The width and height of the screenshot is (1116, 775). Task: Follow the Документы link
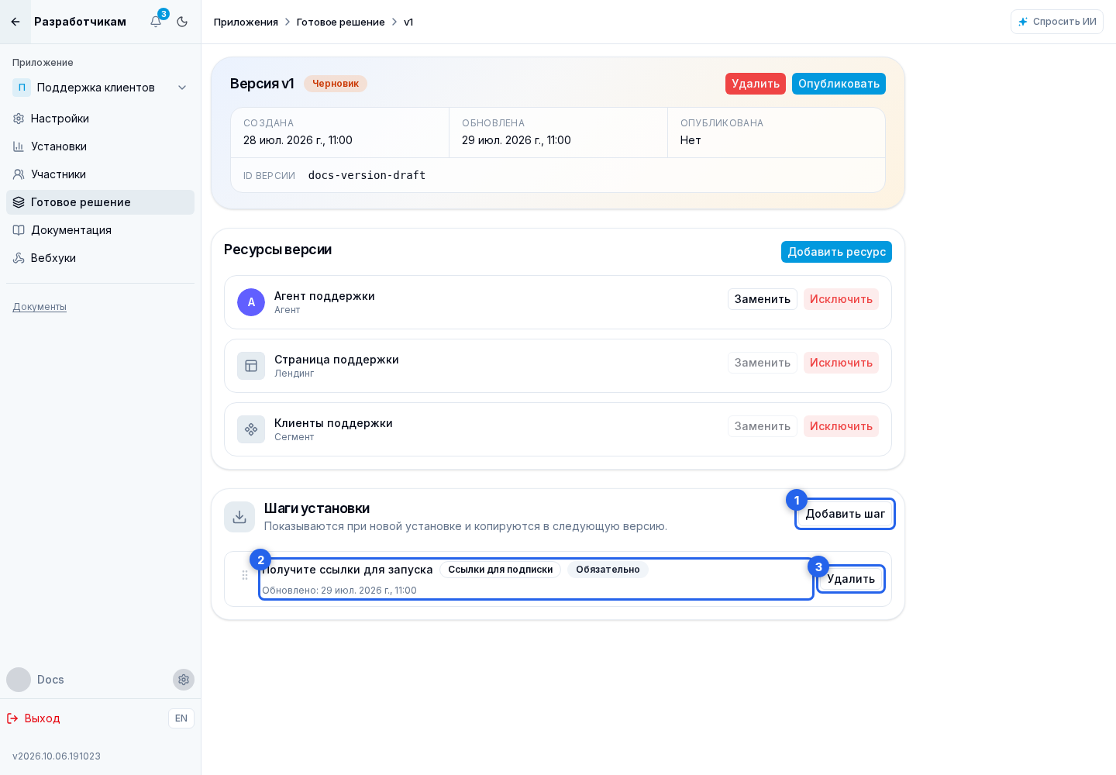[x=40, y=307]
